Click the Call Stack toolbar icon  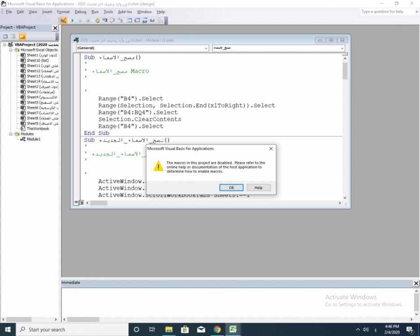click(x=160, y=20)
